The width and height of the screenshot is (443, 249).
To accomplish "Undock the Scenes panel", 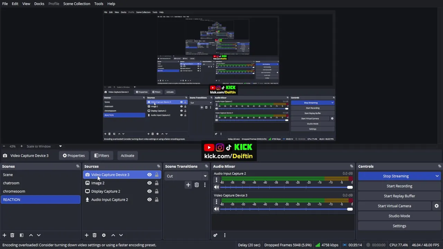I will 78,166.
